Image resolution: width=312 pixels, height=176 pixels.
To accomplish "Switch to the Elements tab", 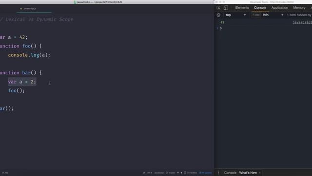I will tap(242, 8).
